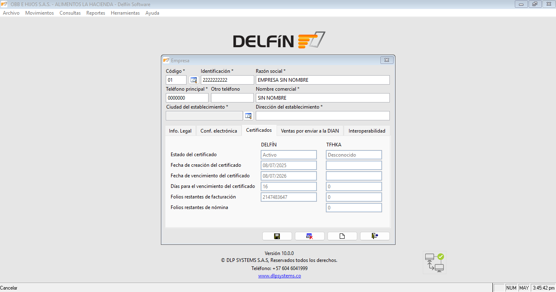
Task: Click DELFÍN folios field 2147483647
Action: [x=289, y=197]
